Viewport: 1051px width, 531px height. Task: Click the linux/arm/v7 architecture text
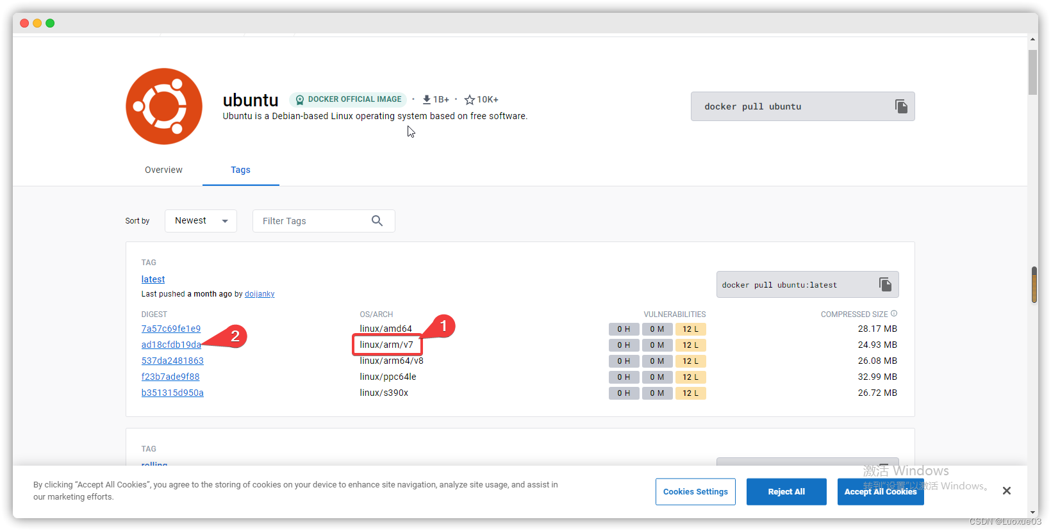pos(386,345)
